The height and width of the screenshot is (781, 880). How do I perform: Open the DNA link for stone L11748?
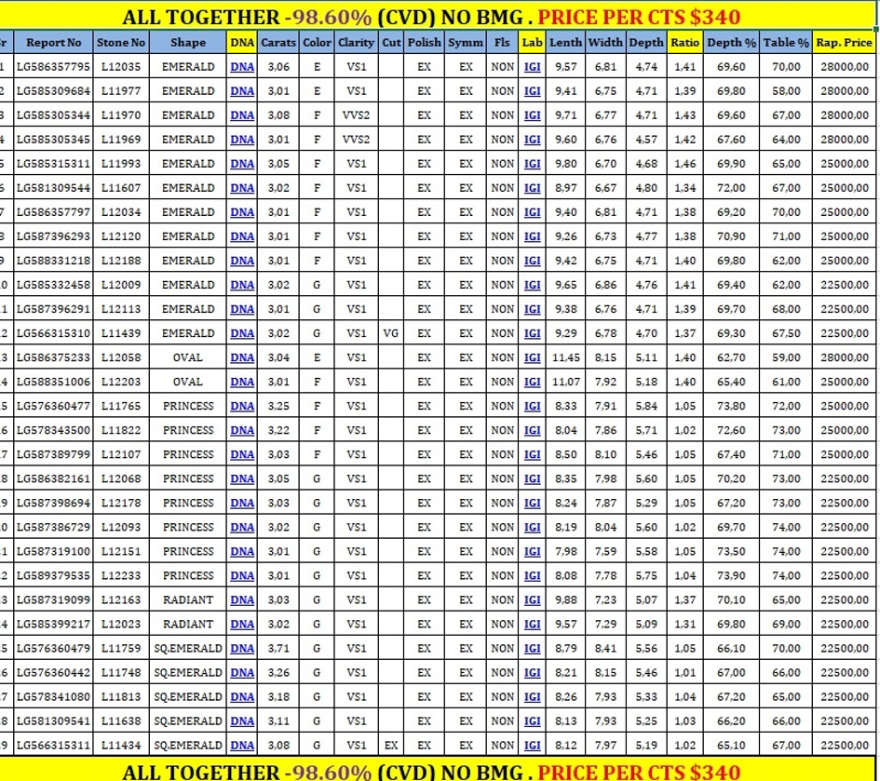pyautogui.click(x=242, y=673)
